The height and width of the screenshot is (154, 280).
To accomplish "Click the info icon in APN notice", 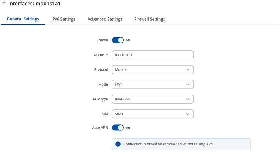I will 118,144.
